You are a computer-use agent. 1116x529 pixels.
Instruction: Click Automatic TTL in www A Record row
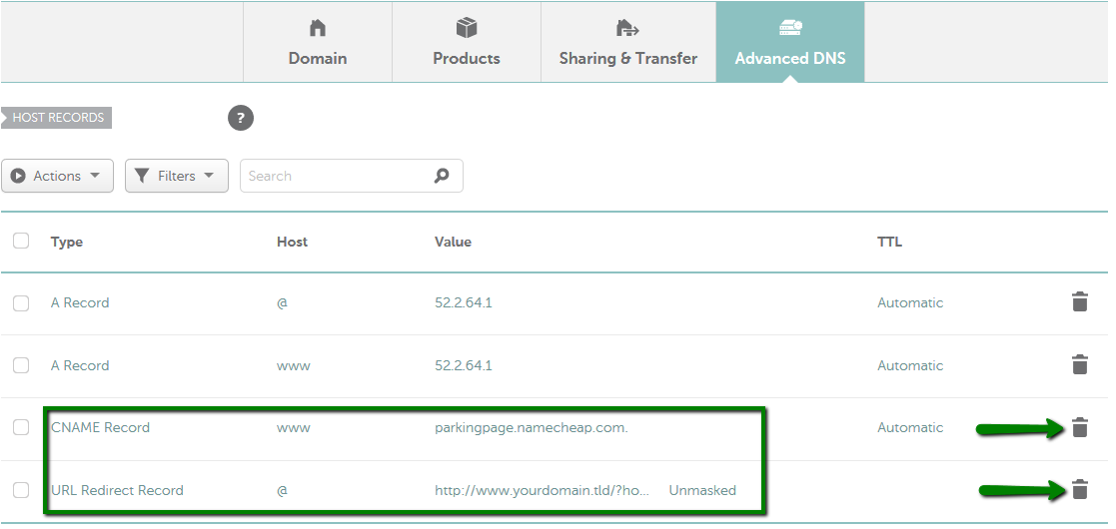point(910,365)
